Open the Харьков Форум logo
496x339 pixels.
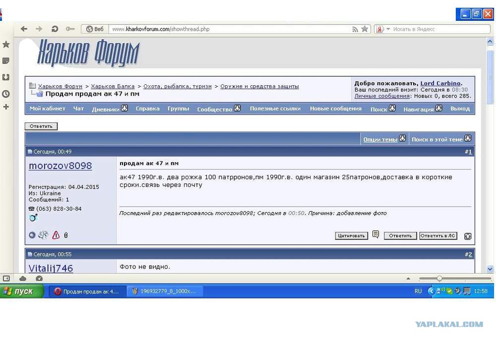coord(88,53)
